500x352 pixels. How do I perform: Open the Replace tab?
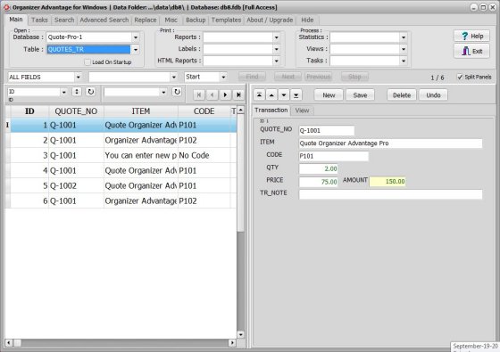coord(146,20)
